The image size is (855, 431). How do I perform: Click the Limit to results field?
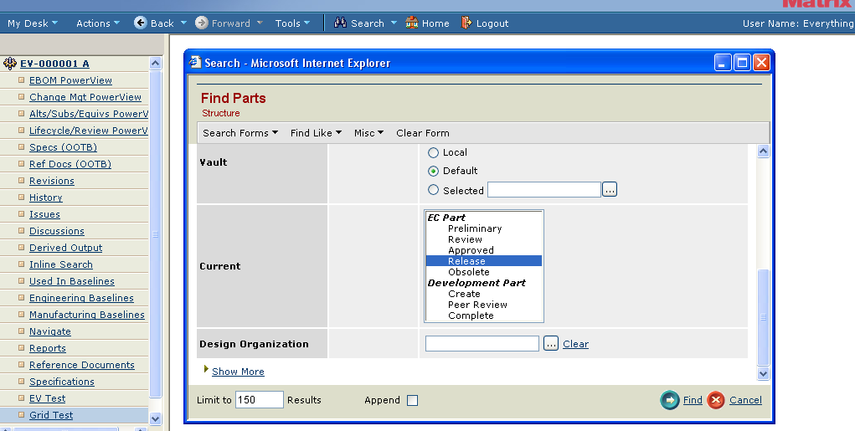coord(259,400)
